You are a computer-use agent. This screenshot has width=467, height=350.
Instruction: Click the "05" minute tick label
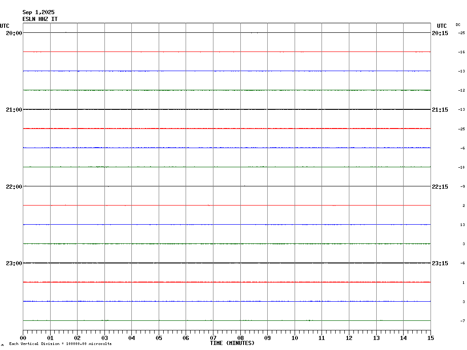[x=159, y=338]
